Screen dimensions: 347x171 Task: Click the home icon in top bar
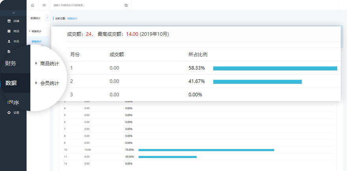pos(32,6)
